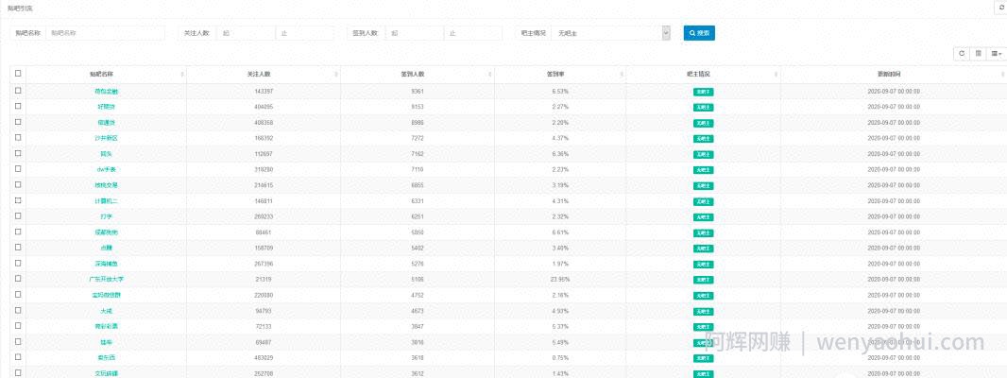Sort by the 签到率 column sort icon
Viewport: 1007px width, 378px height.
[622, 75]
